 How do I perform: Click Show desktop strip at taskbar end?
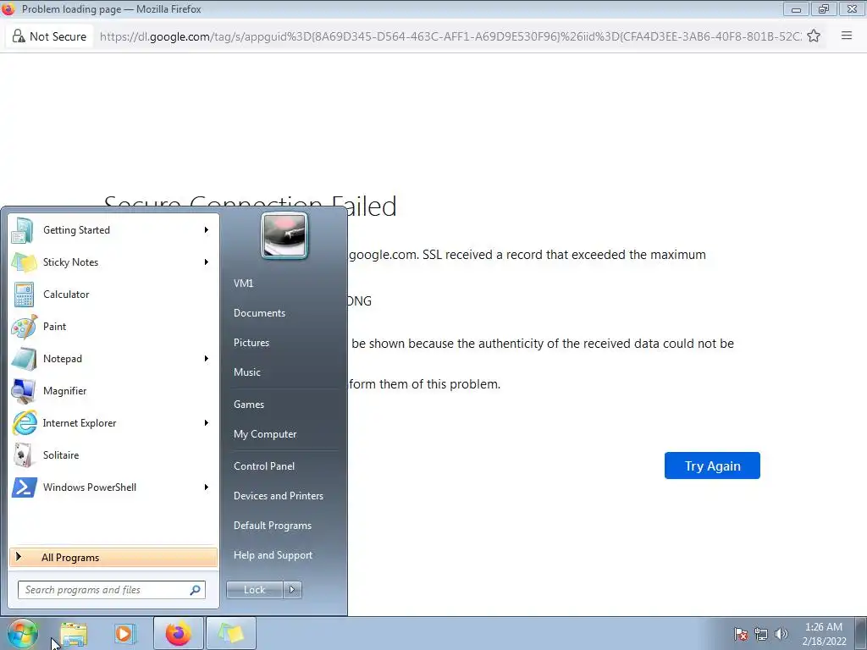861,633
